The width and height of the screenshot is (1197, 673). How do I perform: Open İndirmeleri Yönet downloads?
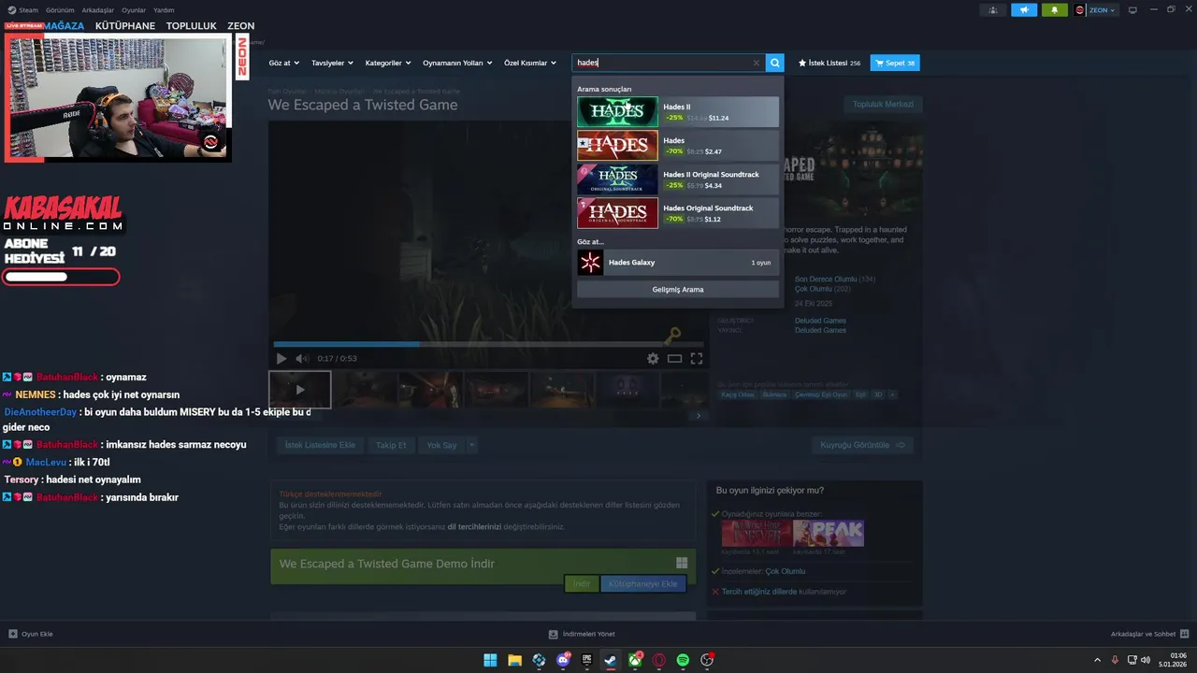click(x=582, y=634)
